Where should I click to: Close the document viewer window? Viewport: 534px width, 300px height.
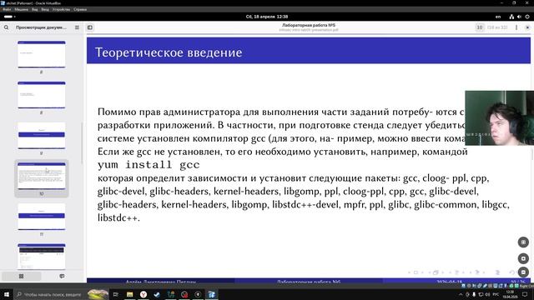click(527, 27)
